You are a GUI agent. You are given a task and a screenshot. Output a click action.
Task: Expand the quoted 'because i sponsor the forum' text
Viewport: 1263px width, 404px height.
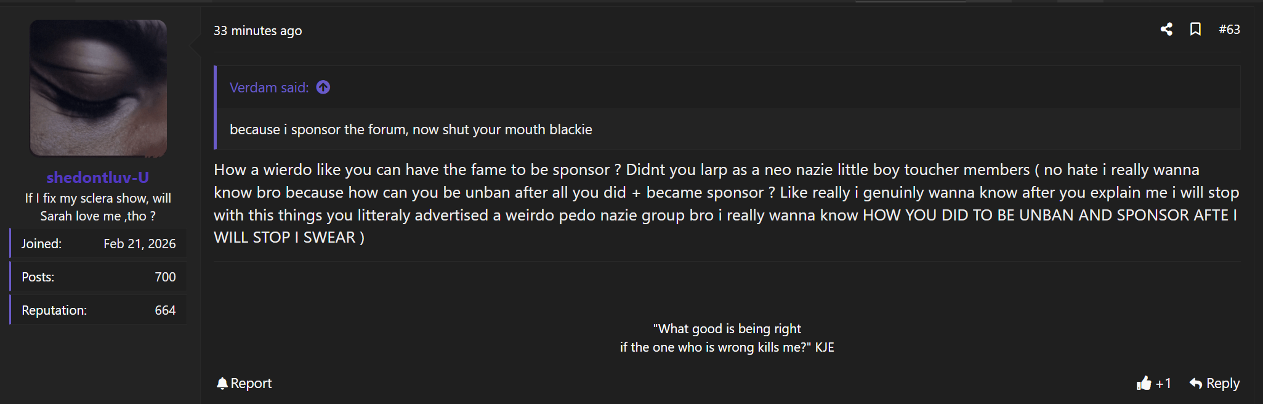point(411,129)
